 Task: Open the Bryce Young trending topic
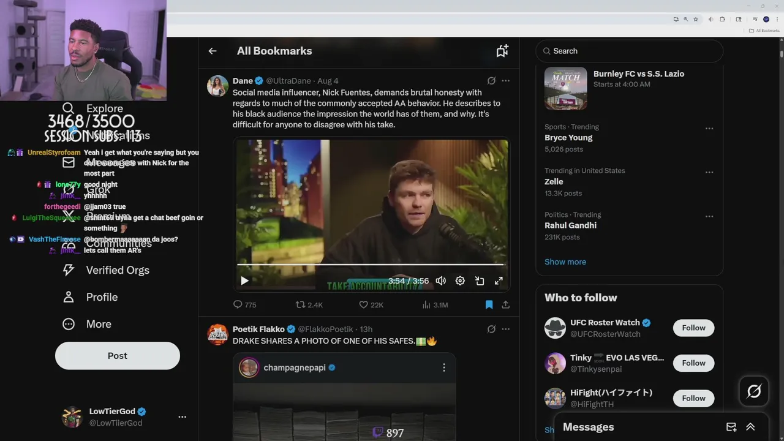(568, 137)
